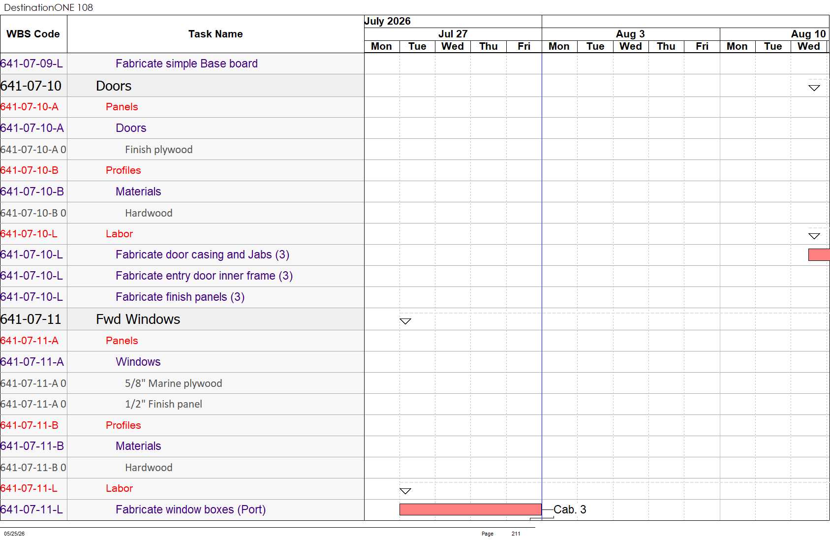Click the Cab. 3 resource label
This screenshot has width=830, height=540.
click(x=570, y=509)
